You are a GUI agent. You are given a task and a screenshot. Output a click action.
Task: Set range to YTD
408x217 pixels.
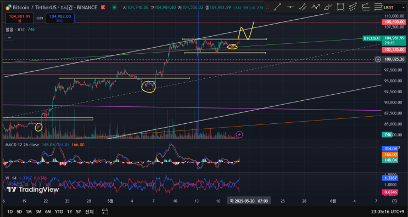[x=59, y=212]
